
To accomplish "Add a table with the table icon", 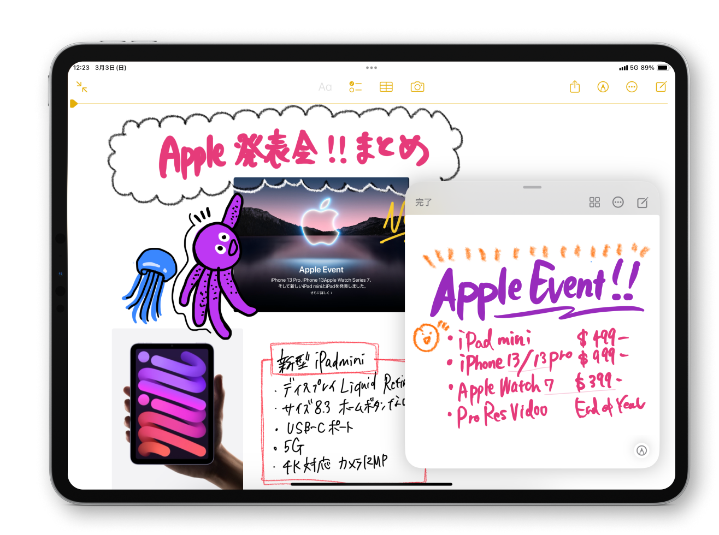I will (386, 87).
